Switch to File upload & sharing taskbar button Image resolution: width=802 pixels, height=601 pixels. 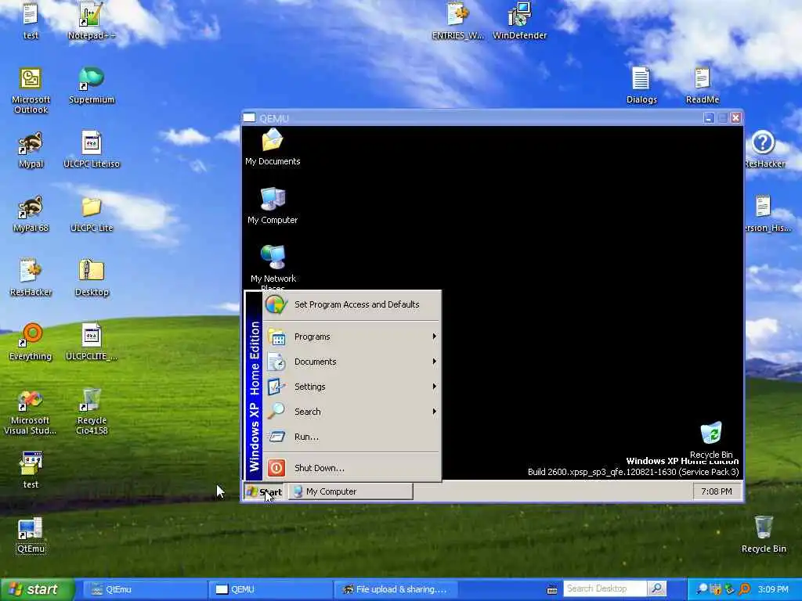(x=396, y=590)
